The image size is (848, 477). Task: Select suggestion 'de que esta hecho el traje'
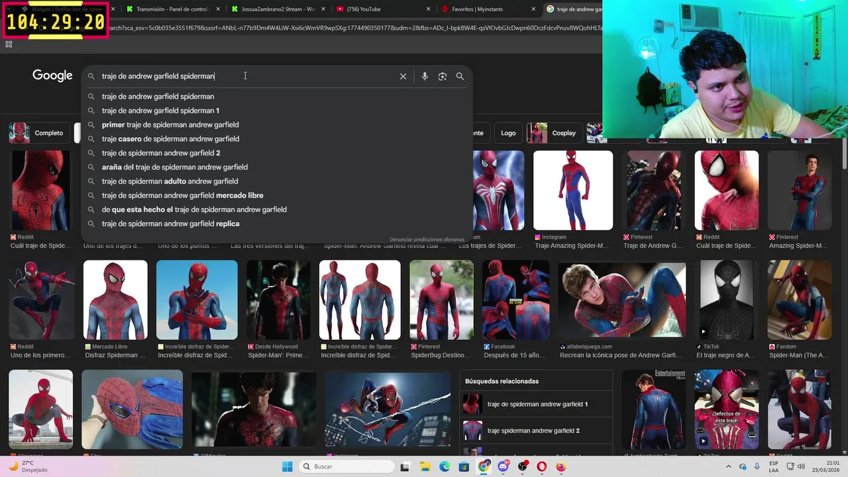pos(277,209)
